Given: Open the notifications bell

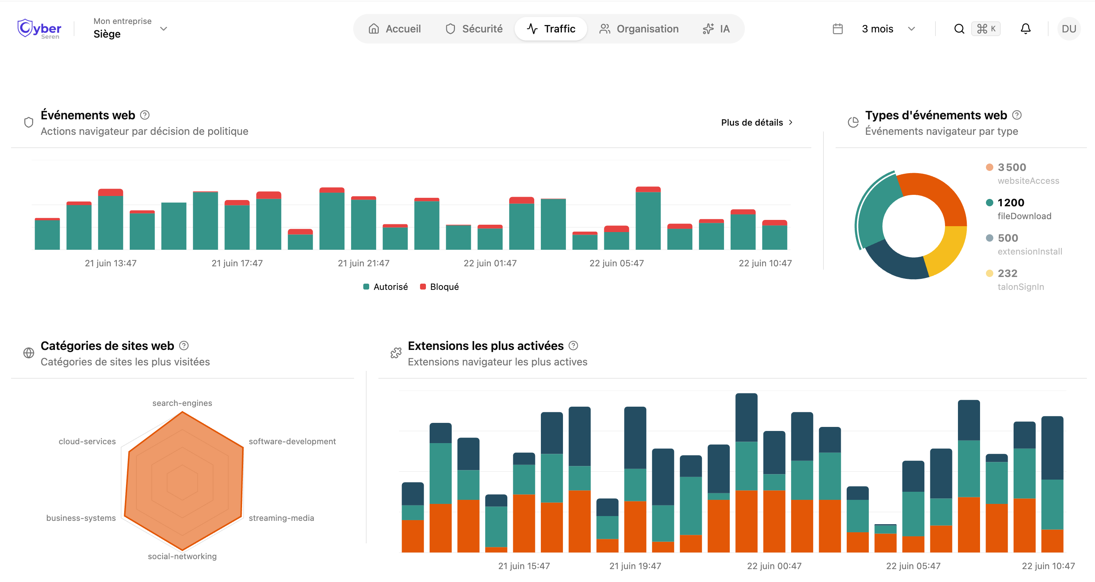Looking at the screenshot, I should (1025, 29).
